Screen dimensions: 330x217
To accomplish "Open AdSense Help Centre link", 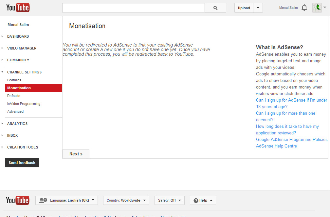I will 276,146.
